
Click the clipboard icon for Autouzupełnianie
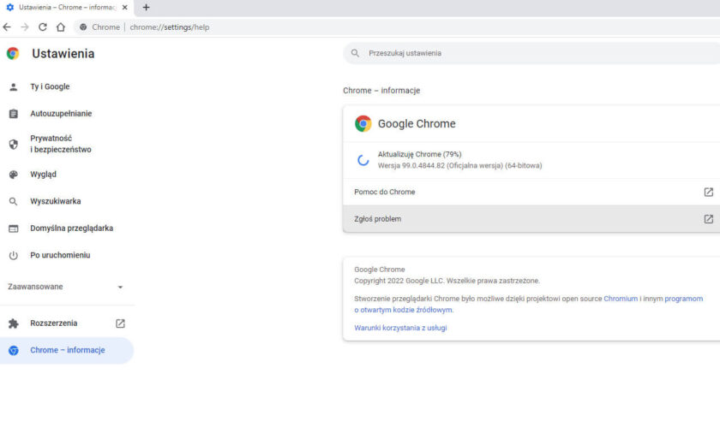[x=14, y=114]
